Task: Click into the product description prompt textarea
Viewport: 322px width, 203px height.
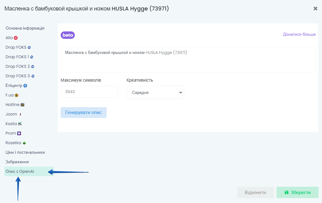Action: click(x=188, y=59)
